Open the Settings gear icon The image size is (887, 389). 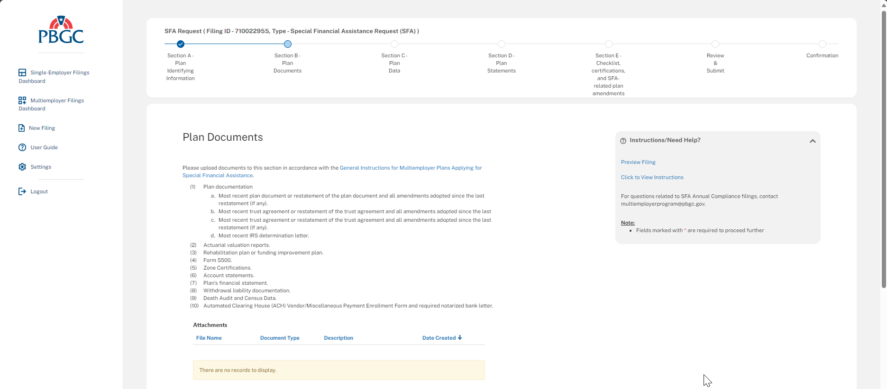pos(22,167)
